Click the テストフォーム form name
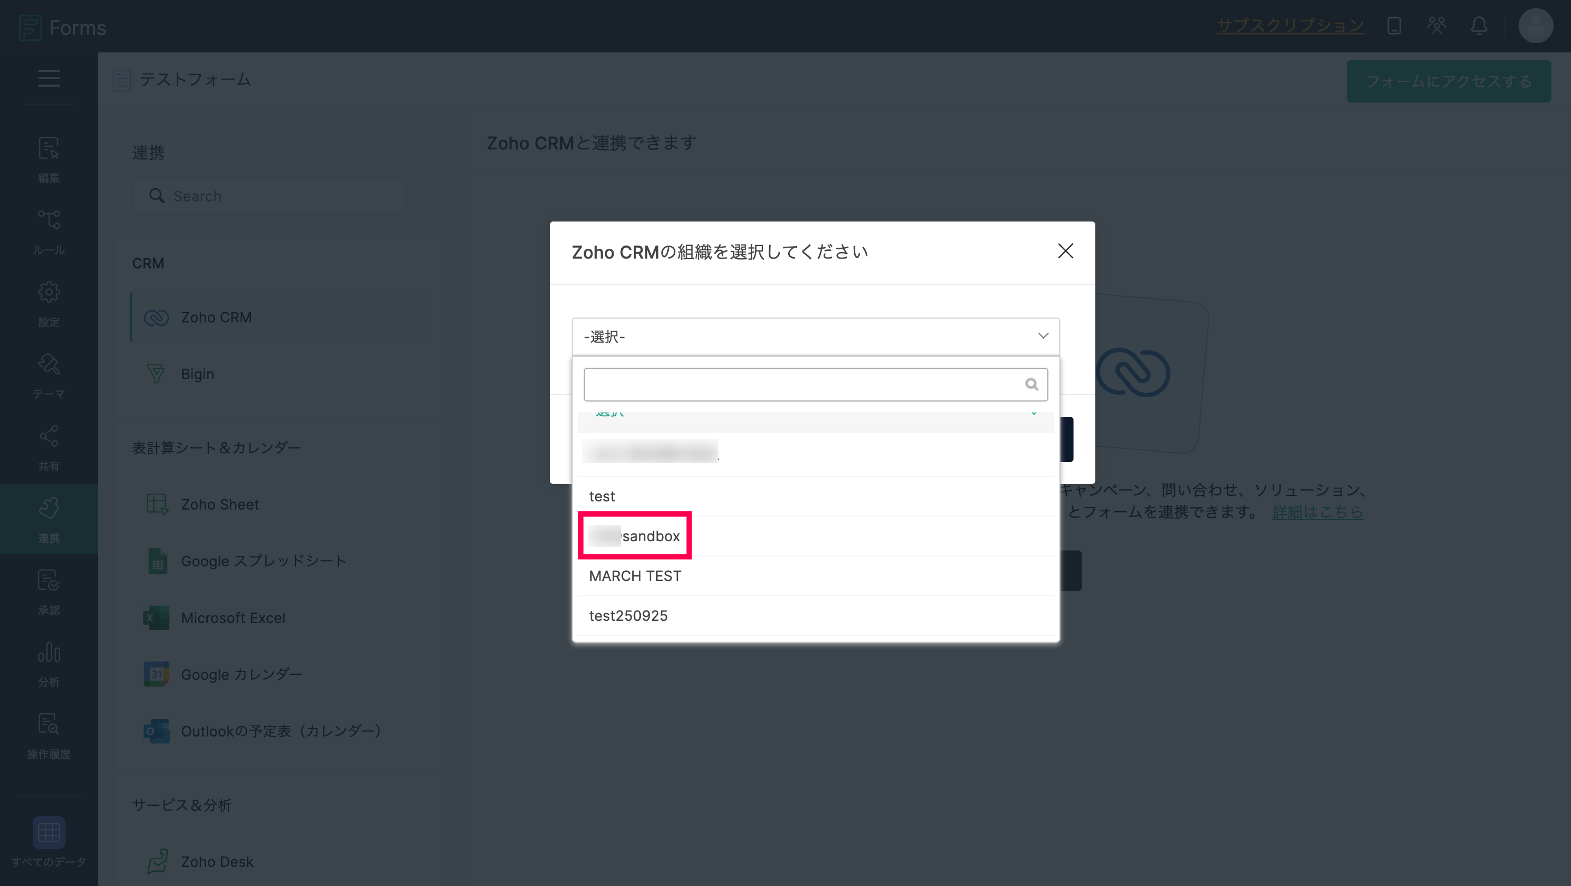 pos(196,80)
